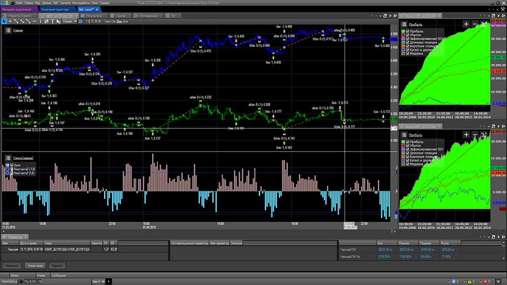Select Тики timeframe unit
This screenshot has height=285, width=507.
107,21
